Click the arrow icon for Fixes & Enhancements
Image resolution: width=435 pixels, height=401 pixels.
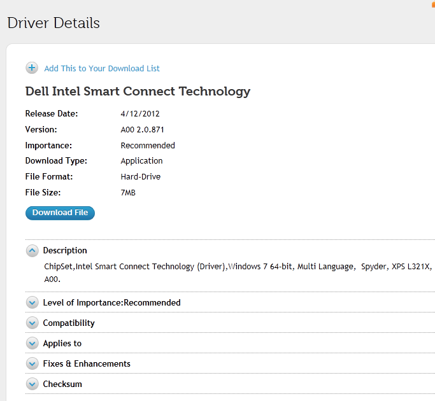pos(32,364)
